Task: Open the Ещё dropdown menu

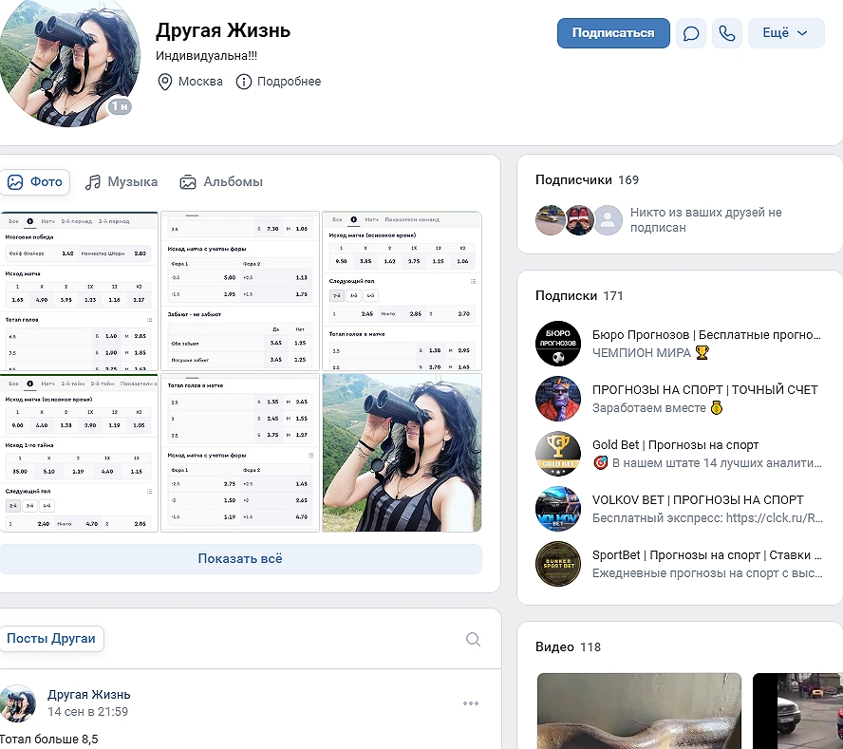Action: [785, 33]
